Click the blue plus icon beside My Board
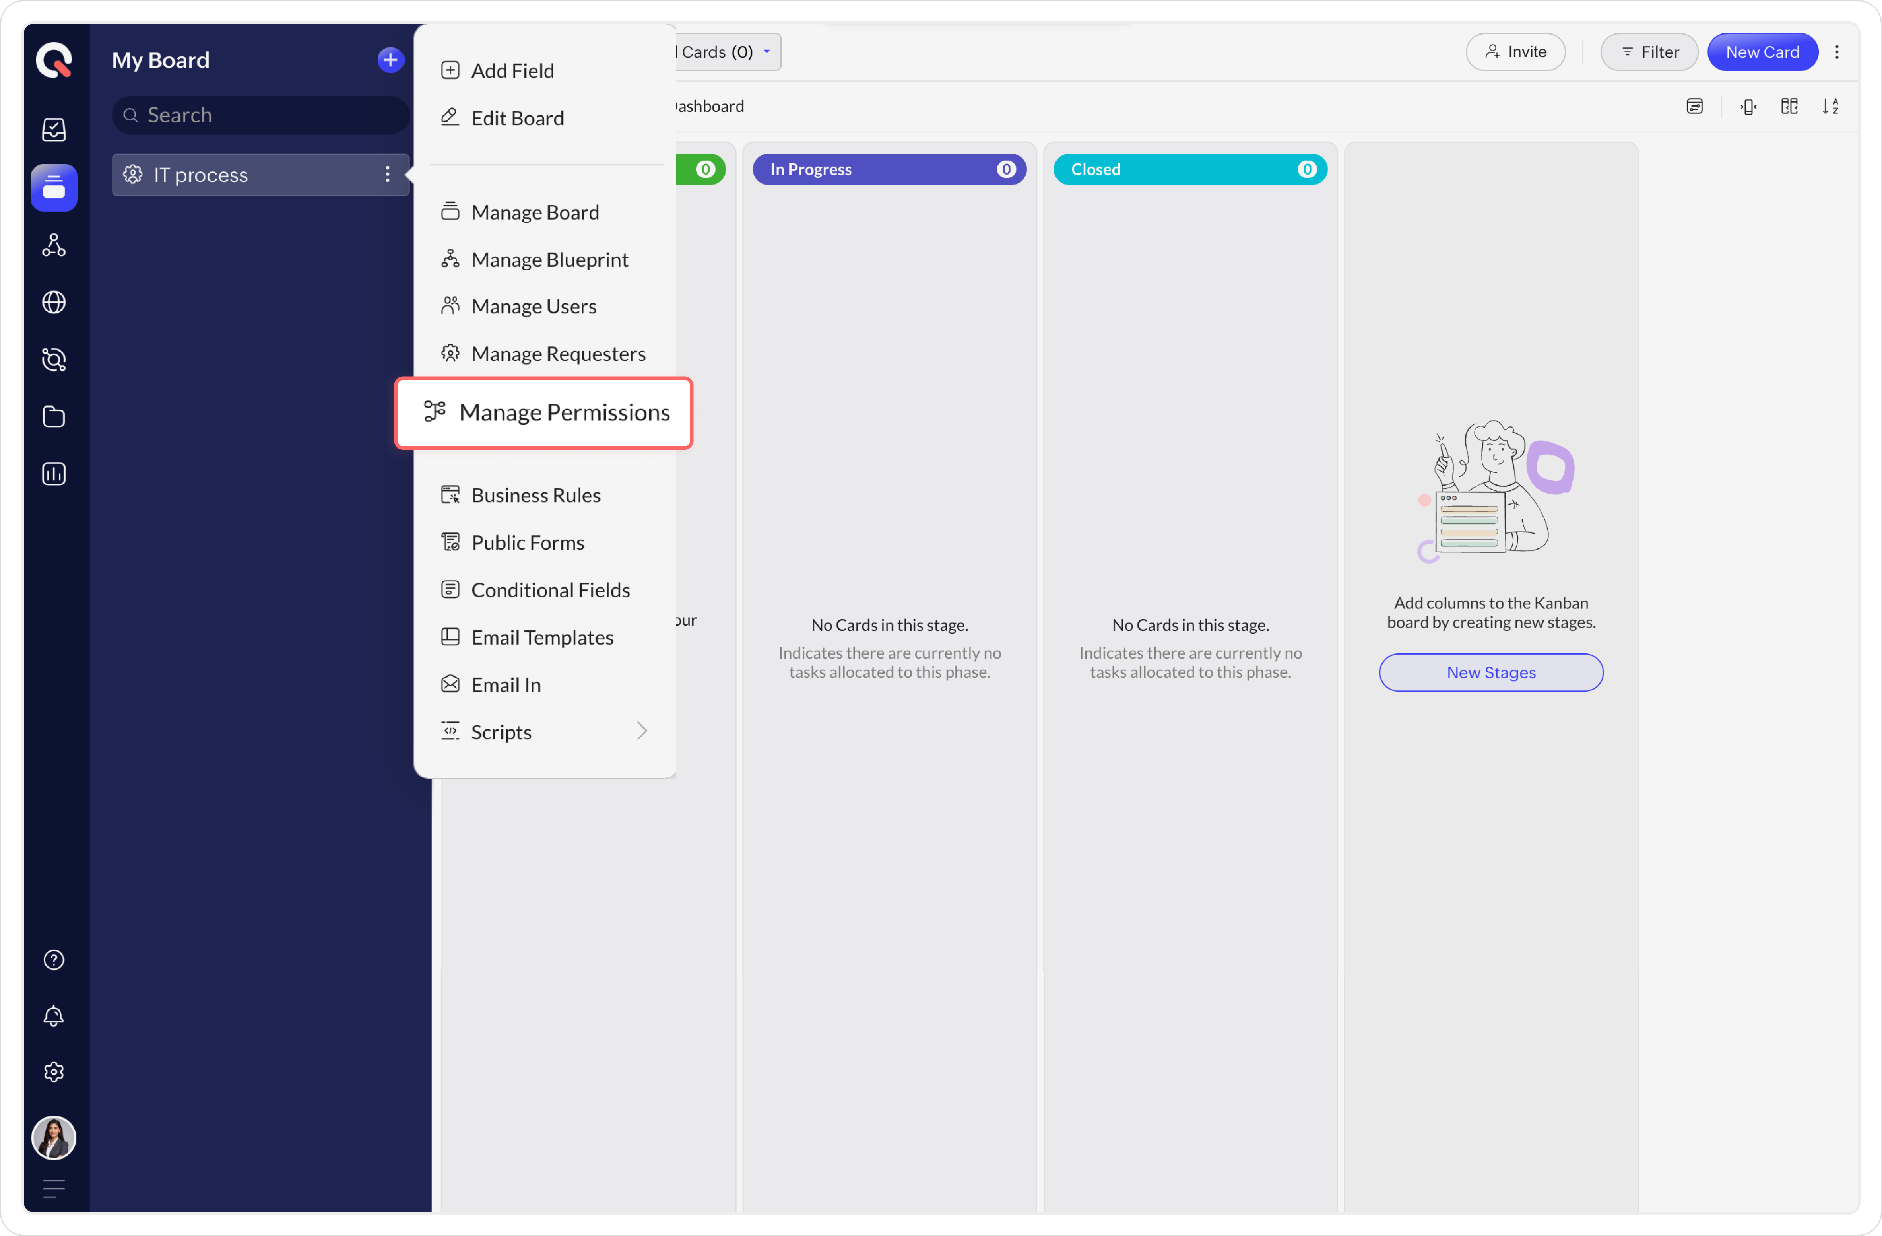Image resolution: width=1882 pixels, height=1236 pixels. tap(390, 60)
